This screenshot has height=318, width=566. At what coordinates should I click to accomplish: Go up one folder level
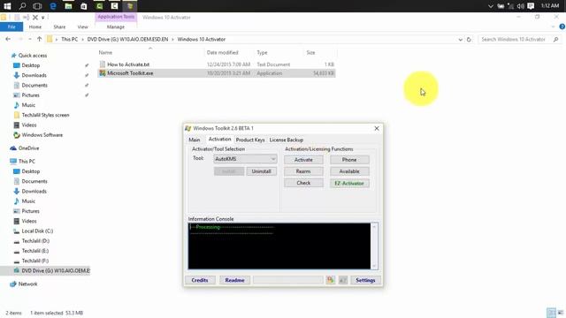[39, 39]
